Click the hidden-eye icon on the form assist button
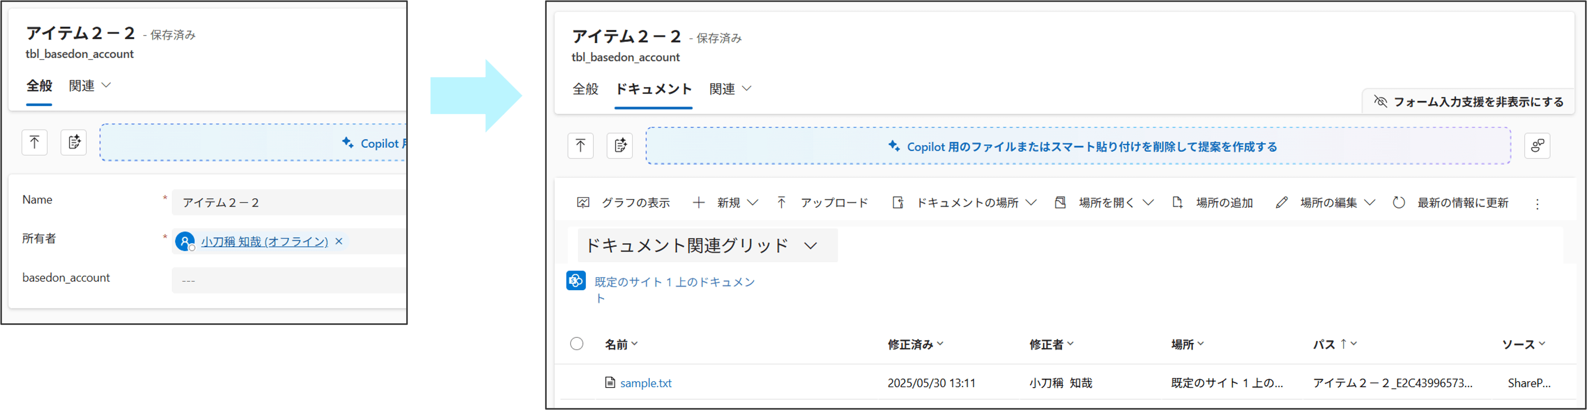The width and height of the screenshot is (1587, 410). coord(1380,101)
